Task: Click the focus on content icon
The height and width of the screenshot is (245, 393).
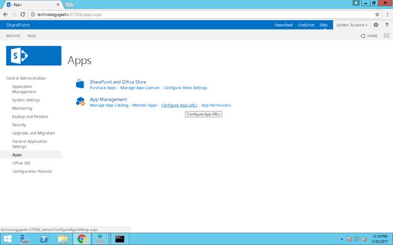Action: (x=387, y=36)
